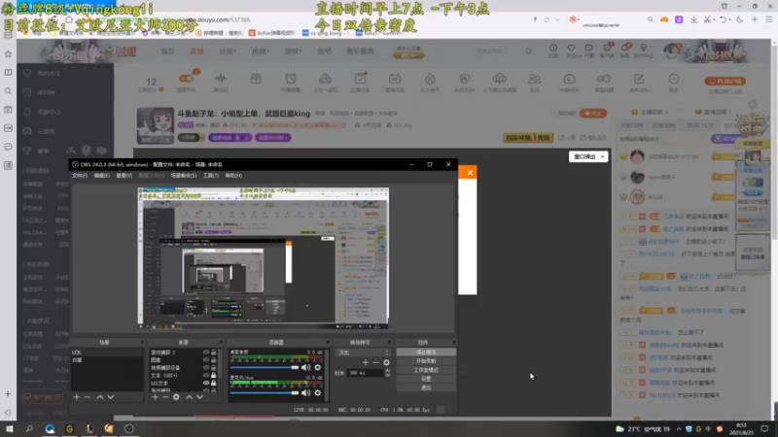Image resolution: width=778 pixels, height=437 pixels.
Task: Open Windows Start button on taskbar
Action: pyautogui.click(x=9, y=428)
